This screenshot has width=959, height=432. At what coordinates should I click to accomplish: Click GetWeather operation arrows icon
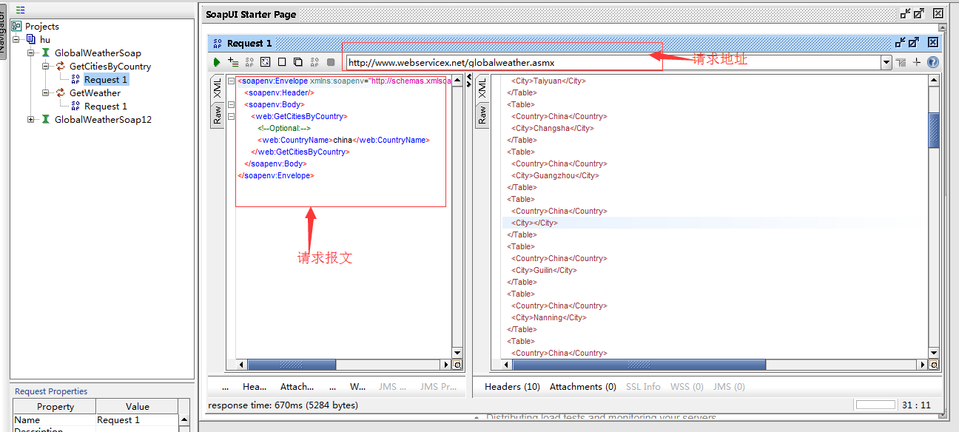click(61, 92)
